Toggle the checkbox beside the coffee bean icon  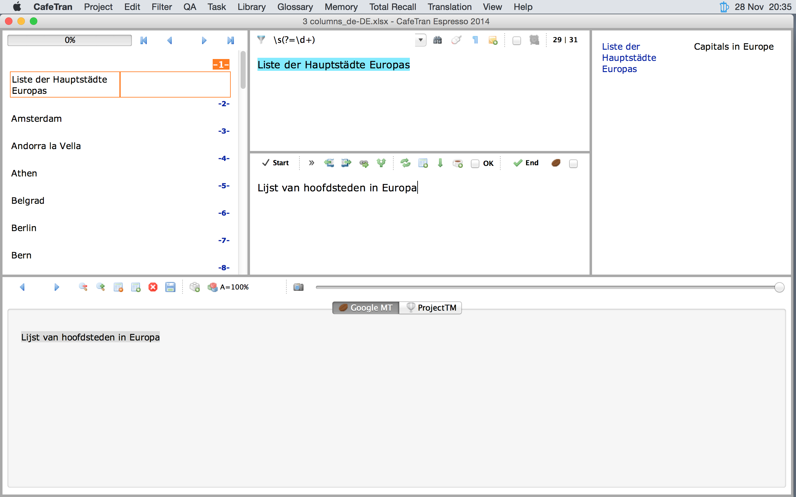573,163
